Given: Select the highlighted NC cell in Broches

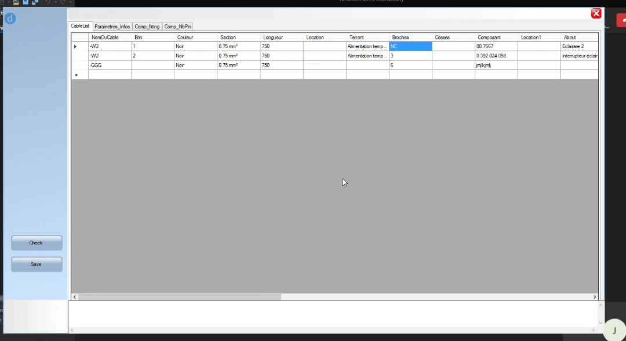Looking at the screenshot, I should [x=410, y=46].
